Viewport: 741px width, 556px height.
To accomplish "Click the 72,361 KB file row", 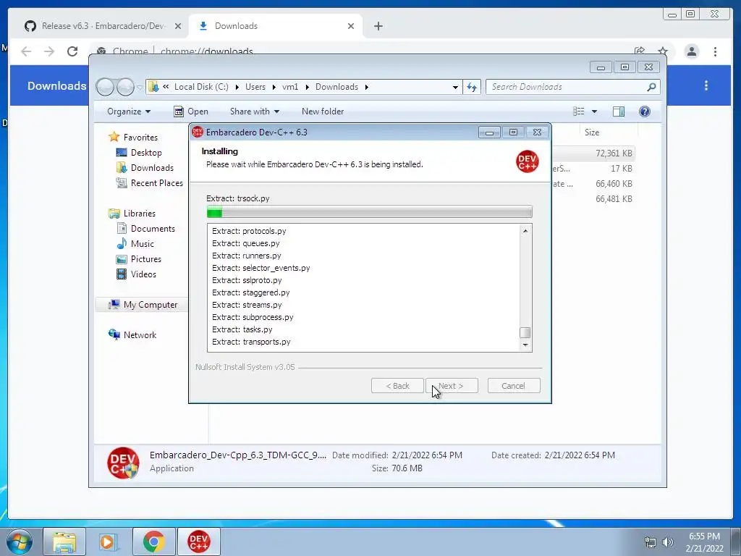I will click(x=595, y=153).
